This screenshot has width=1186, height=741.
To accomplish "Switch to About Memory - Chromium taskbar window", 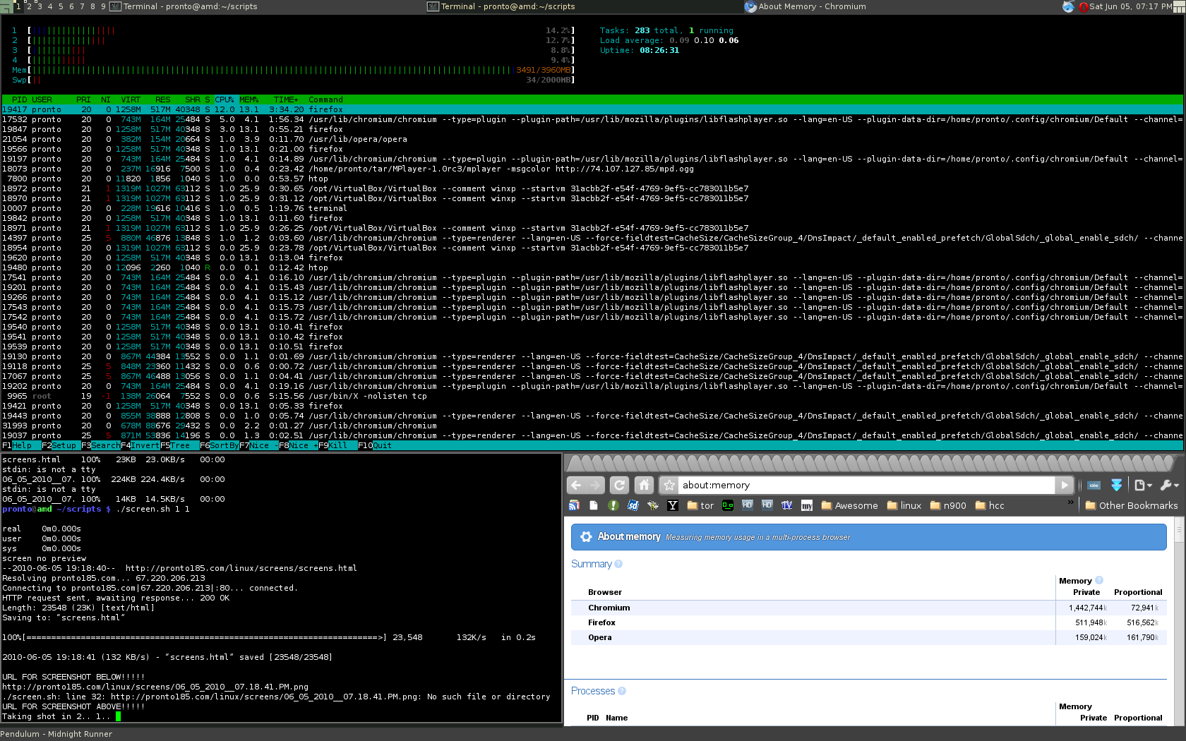I will 805,6.
